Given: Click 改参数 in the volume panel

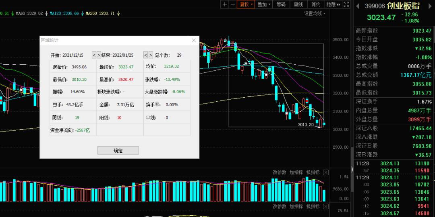Looking at the screenshot, I should (279, 172).
